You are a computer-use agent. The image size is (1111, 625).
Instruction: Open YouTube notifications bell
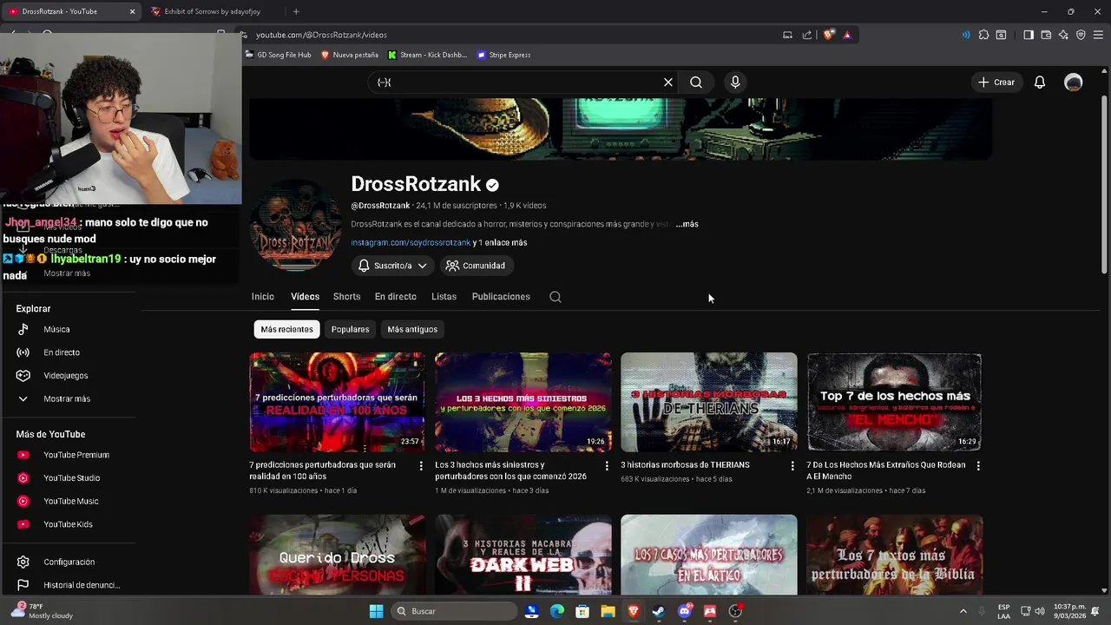tap(1039, 82)
